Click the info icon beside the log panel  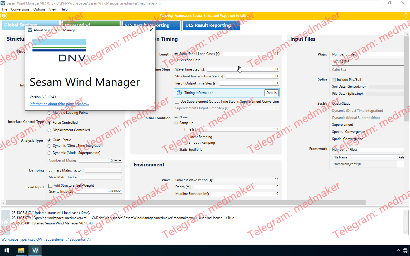(6, 222)
